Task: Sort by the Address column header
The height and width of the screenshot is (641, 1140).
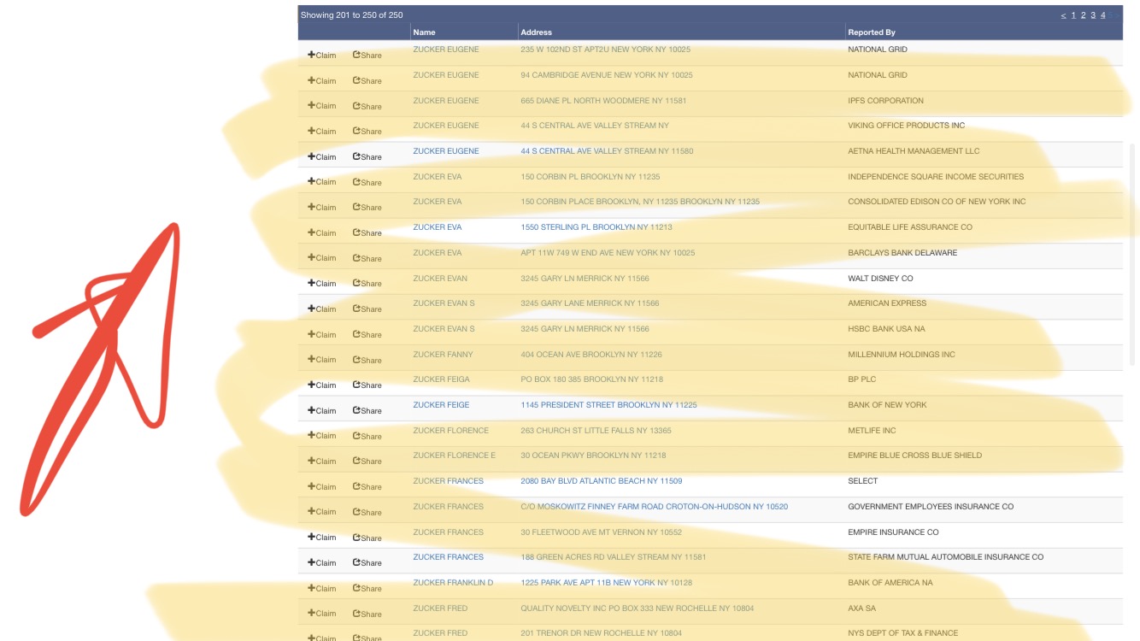Action: [537, 32]
